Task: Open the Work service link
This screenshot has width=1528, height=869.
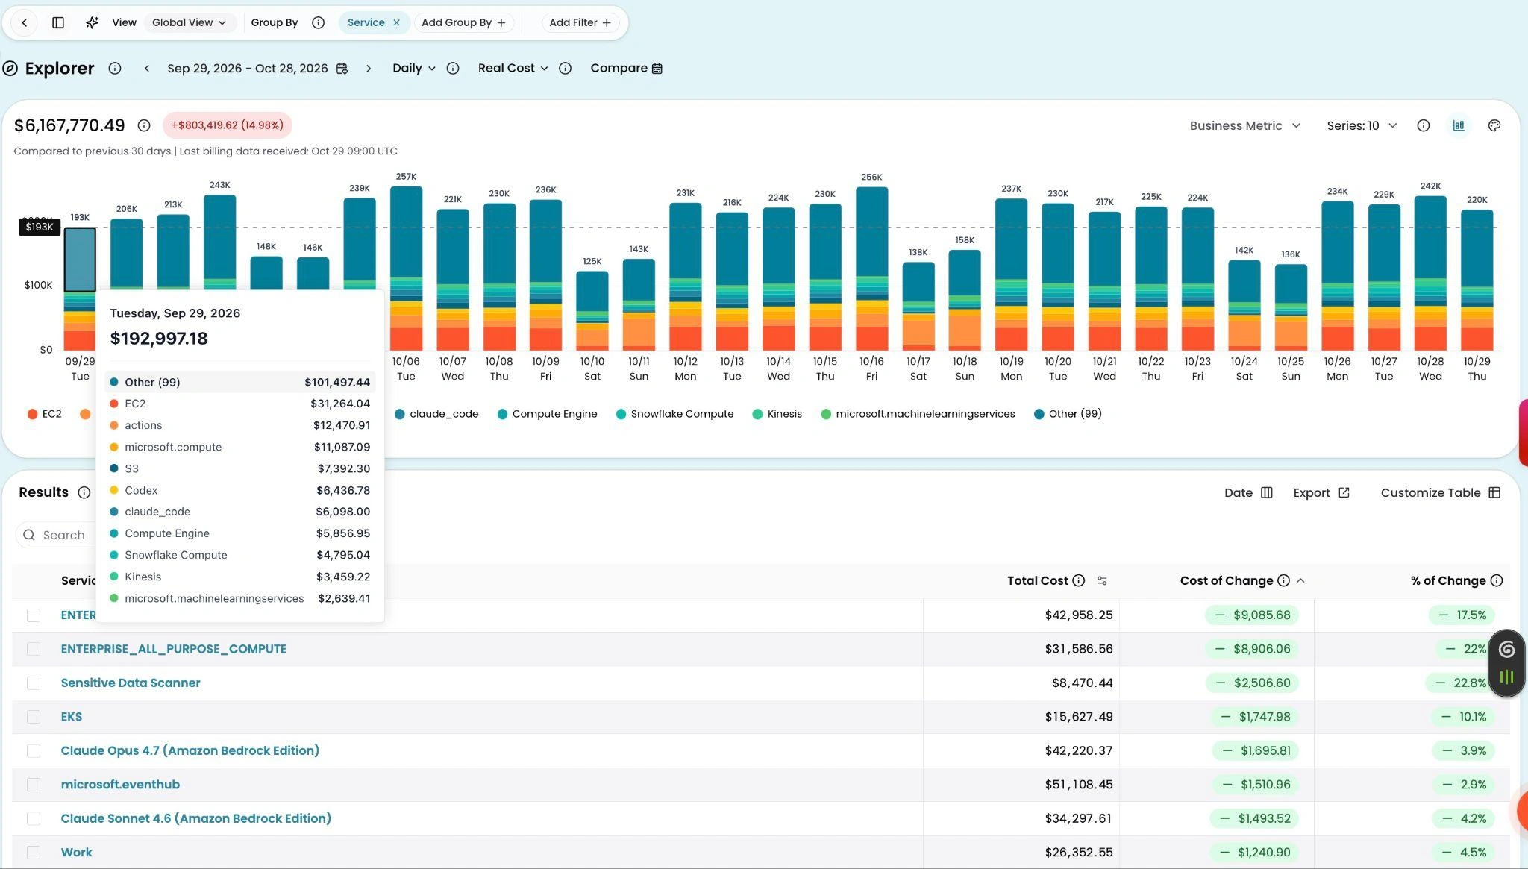Action: coord(77,852)
